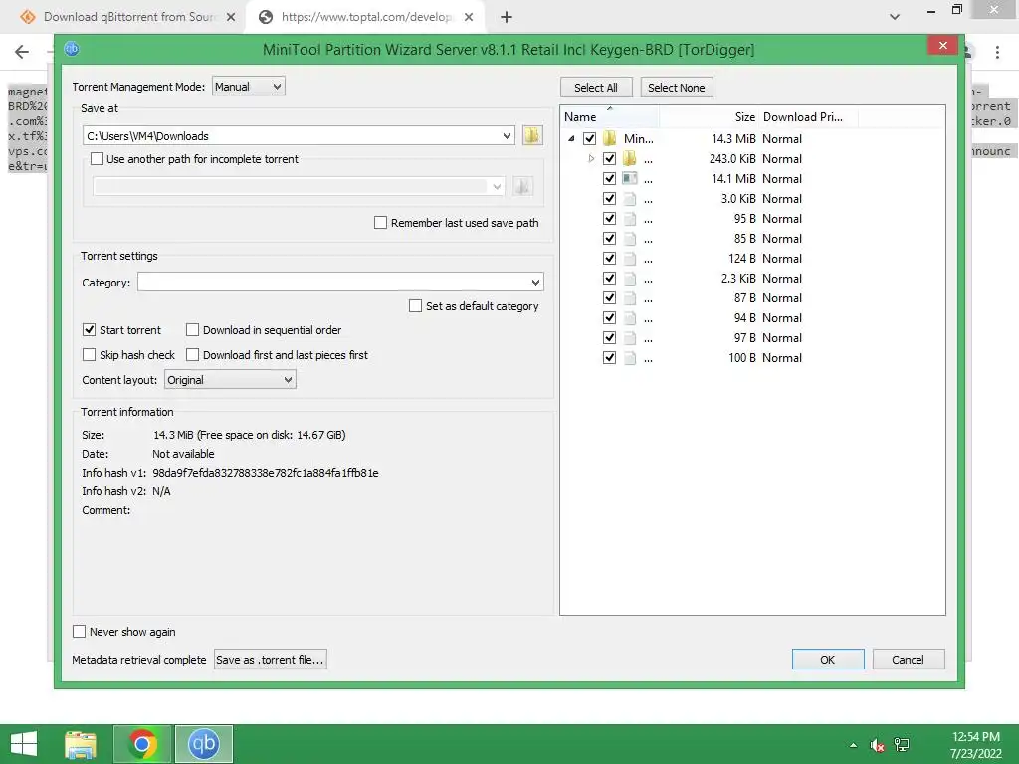The image size is (1019, 764).
Task: Show hidden system tray icons
Action: tap(853, 745)
